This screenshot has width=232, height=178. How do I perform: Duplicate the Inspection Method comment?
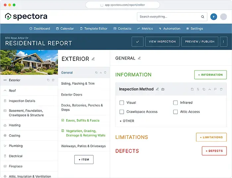tap(204, 89)
